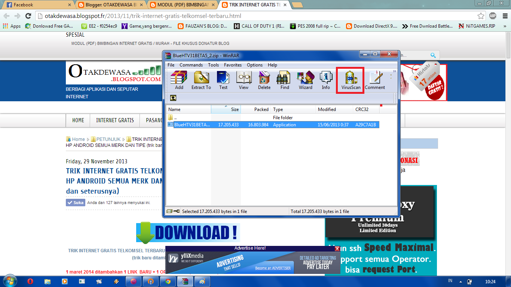Sort the file list by CRC32 column
Image resolution: width=511 pixels, height=287 pixels.
[366, 109]
